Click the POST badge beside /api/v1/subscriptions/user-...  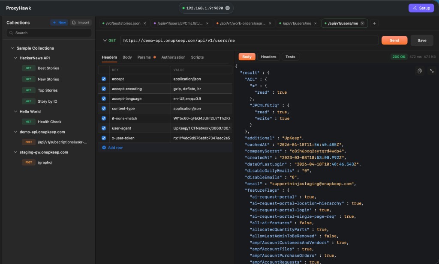[29, 142]
